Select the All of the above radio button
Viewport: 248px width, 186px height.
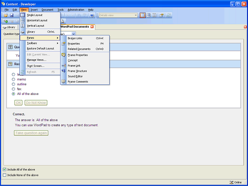(x=14, y=94)
